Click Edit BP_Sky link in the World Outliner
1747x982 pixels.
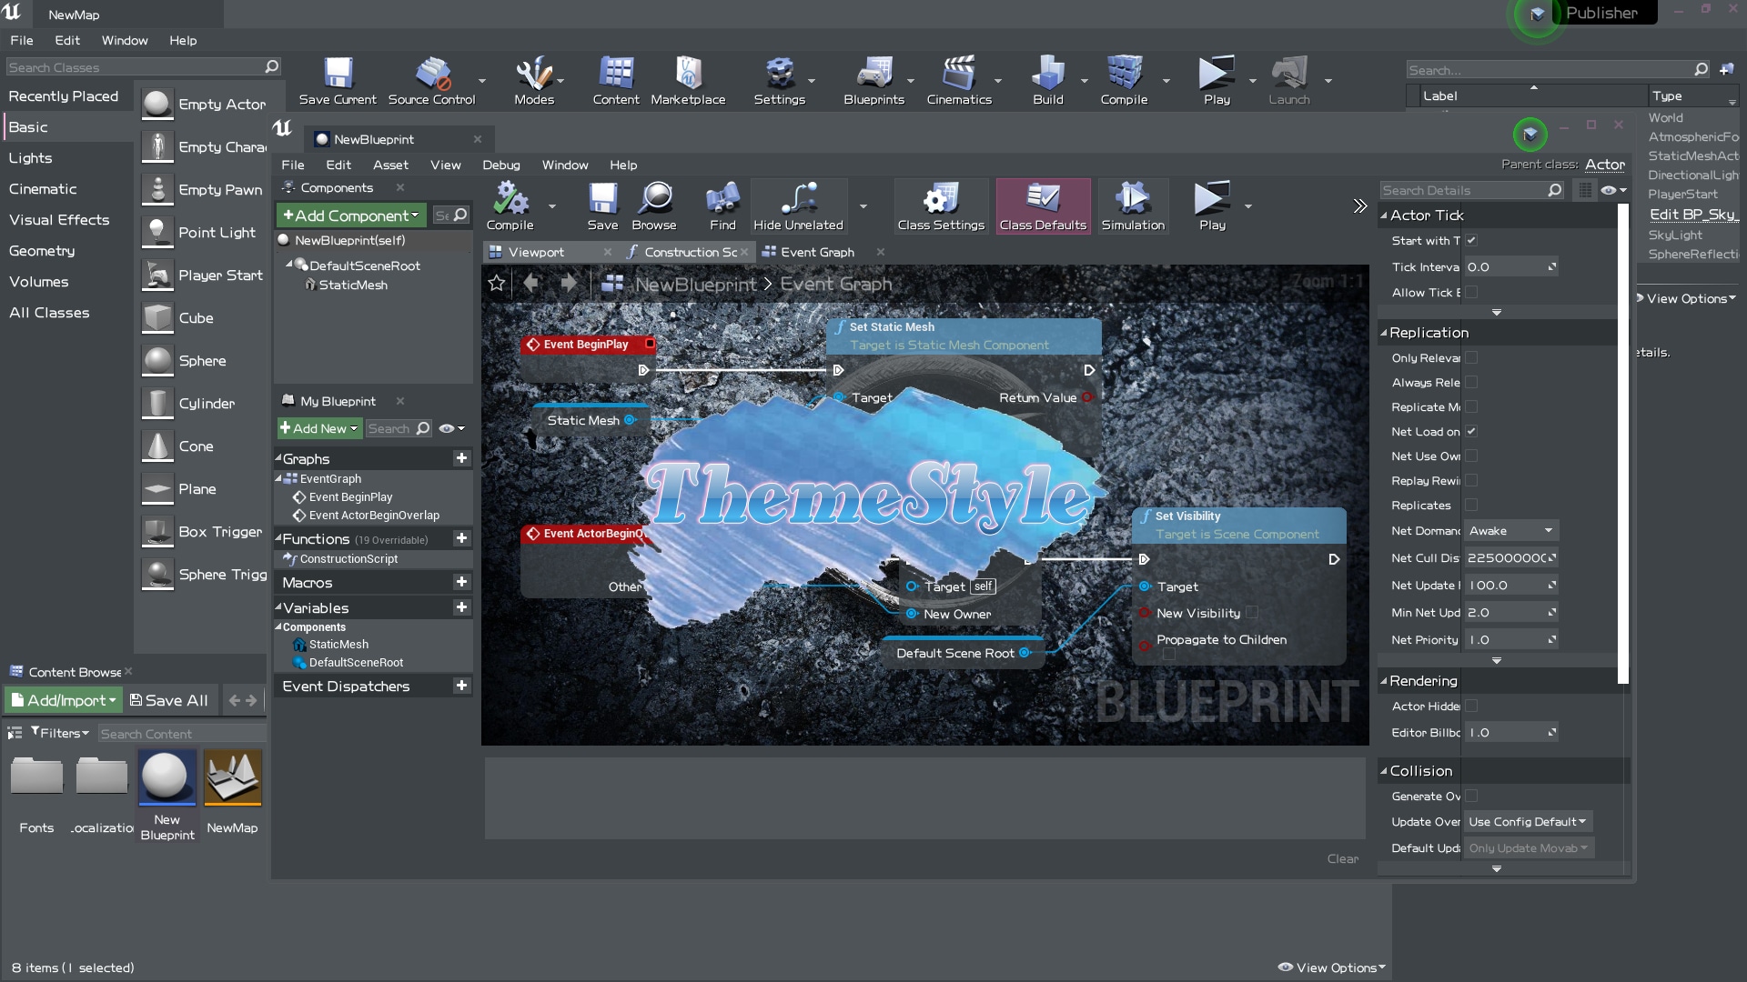point(1692,215)
